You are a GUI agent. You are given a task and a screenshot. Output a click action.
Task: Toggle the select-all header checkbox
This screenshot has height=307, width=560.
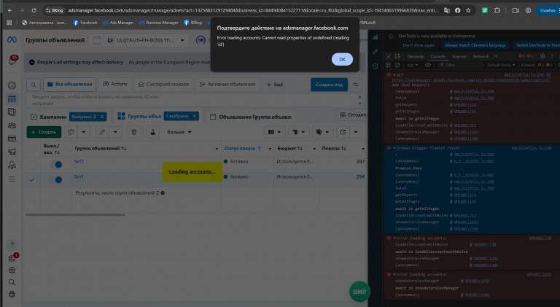tap(32, 149)
